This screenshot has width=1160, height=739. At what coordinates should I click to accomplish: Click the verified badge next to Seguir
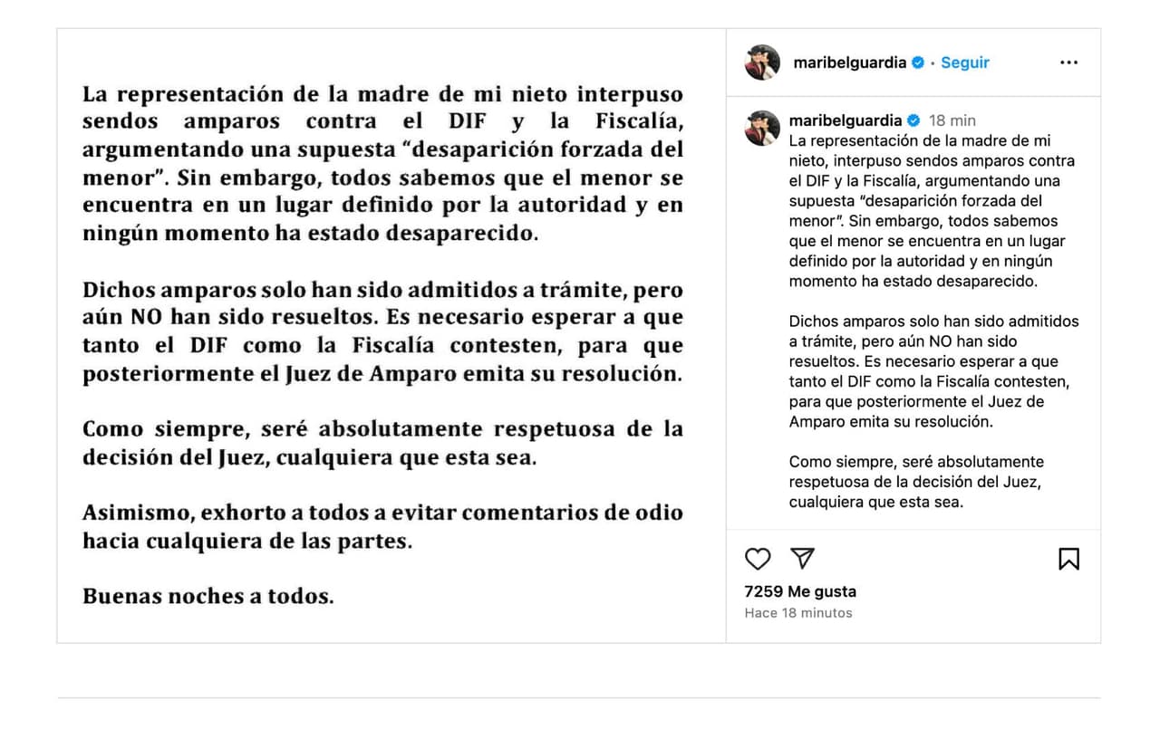coord(917,62)
